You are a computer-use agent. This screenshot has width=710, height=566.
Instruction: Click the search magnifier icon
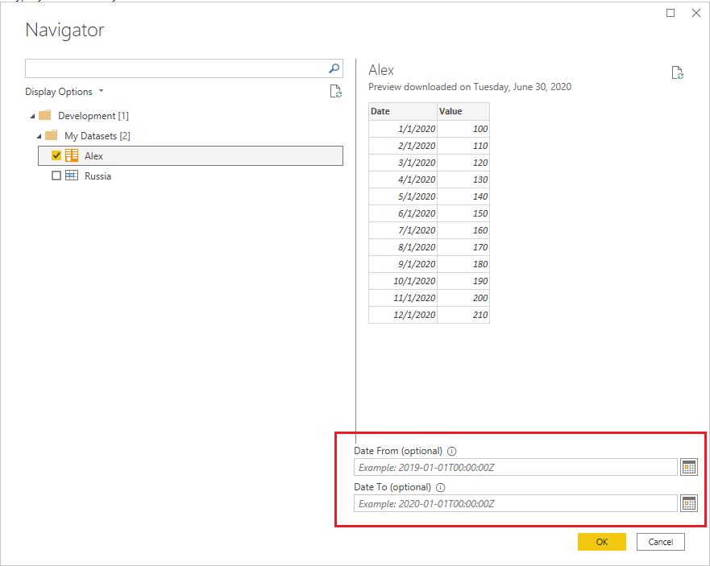[x=334, y=68]
